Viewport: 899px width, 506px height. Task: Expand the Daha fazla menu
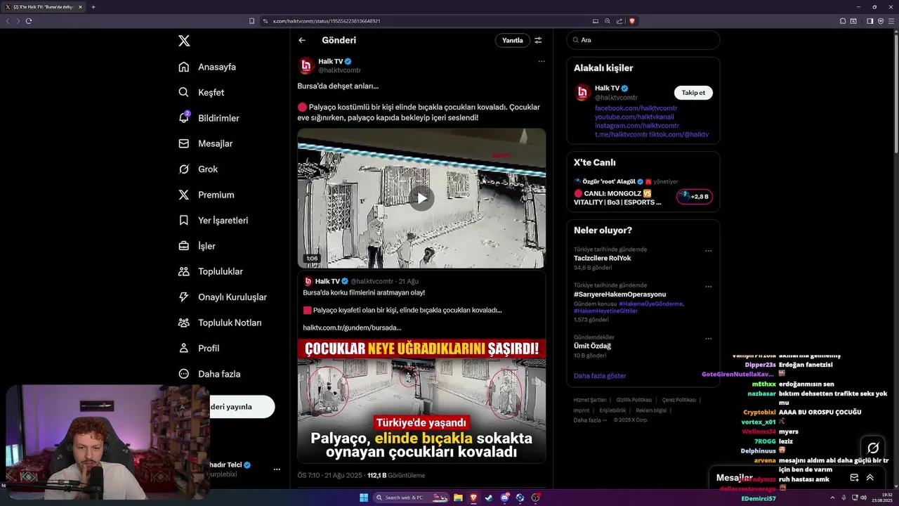209,374
